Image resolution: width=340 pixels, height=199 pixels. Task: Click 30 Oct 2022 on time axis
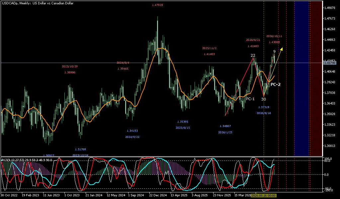[8, 195]
